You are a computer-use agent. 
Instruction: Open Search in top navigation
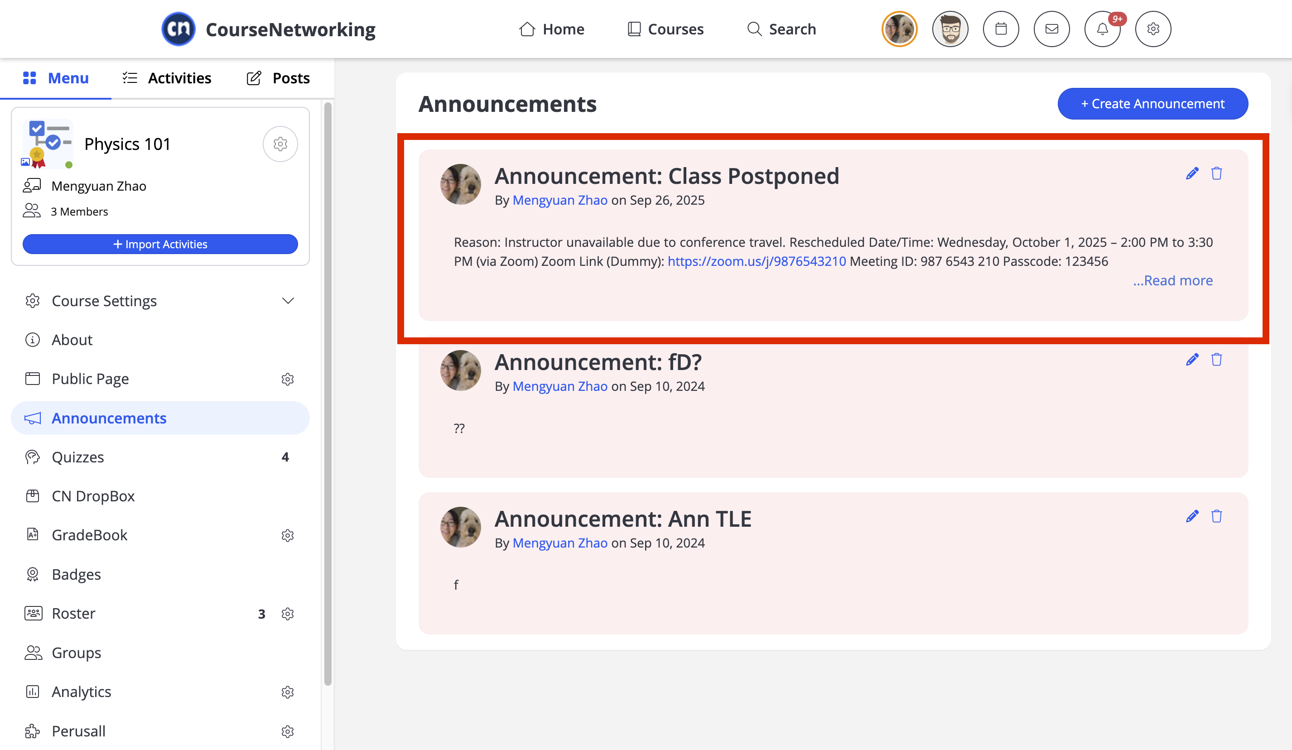(781, 29)
